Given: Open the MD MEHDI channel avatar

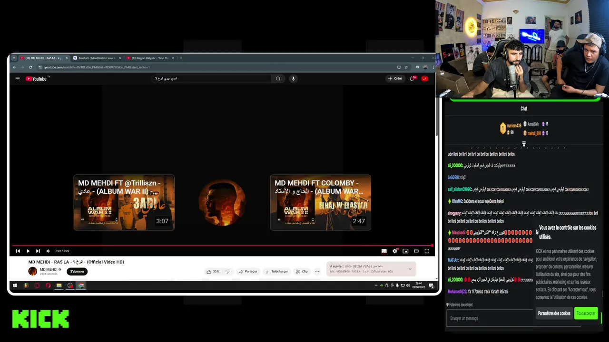Looking at the screenshot, I should click(32, 271).
